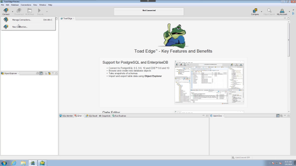The height and width of the screenshot is (166, 296).
Task: Open the Edit menu
Action: (7, 5)
